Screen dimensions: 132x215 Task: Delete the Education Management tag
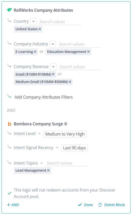point(89,52)
